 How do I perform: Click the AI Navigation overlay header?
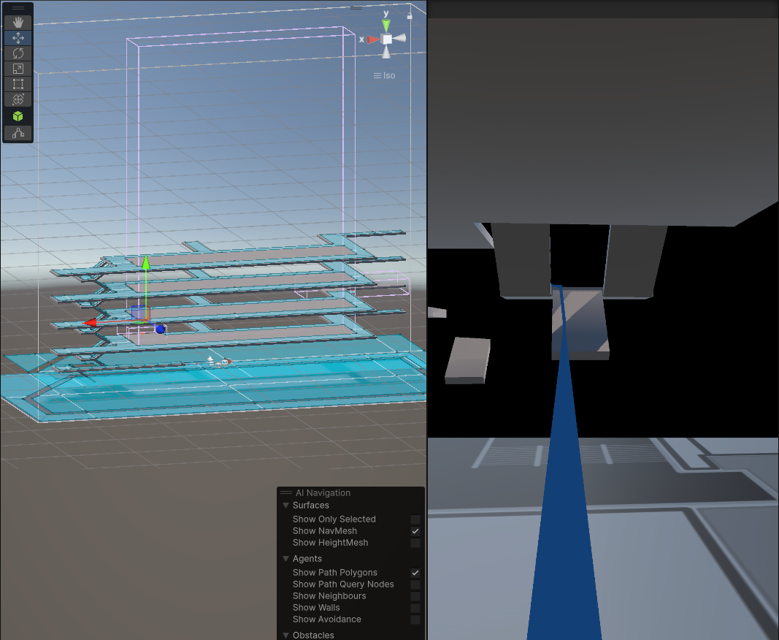coord(323,493)
